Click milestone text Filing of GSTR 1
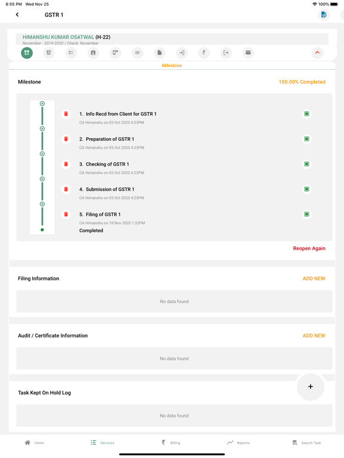The width and height of the screenshot is (344, 458). tap(103, 215)
